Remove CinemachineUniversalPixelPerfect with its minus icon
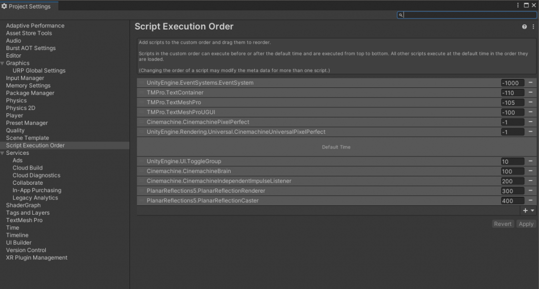 [531, 132]
